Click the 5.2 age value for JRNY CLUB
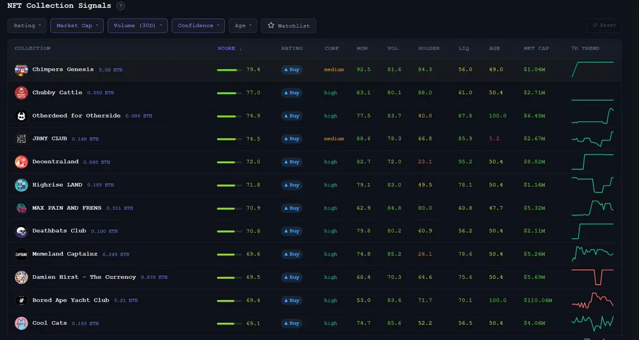The height and width of the screenshot is (340, 639). pos(493,139)
